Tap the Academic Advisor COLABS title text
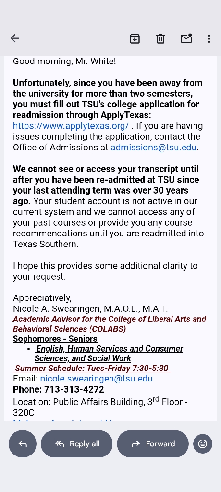Viewport: 221px width, 492px height. pos(109,324)
